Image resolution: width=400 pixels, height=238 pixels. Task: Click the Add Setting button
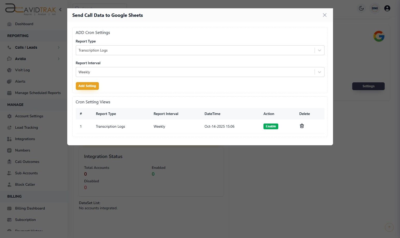87,86
